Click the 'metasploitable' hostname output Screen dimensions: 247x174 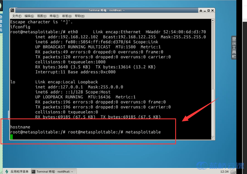[143, 132]
